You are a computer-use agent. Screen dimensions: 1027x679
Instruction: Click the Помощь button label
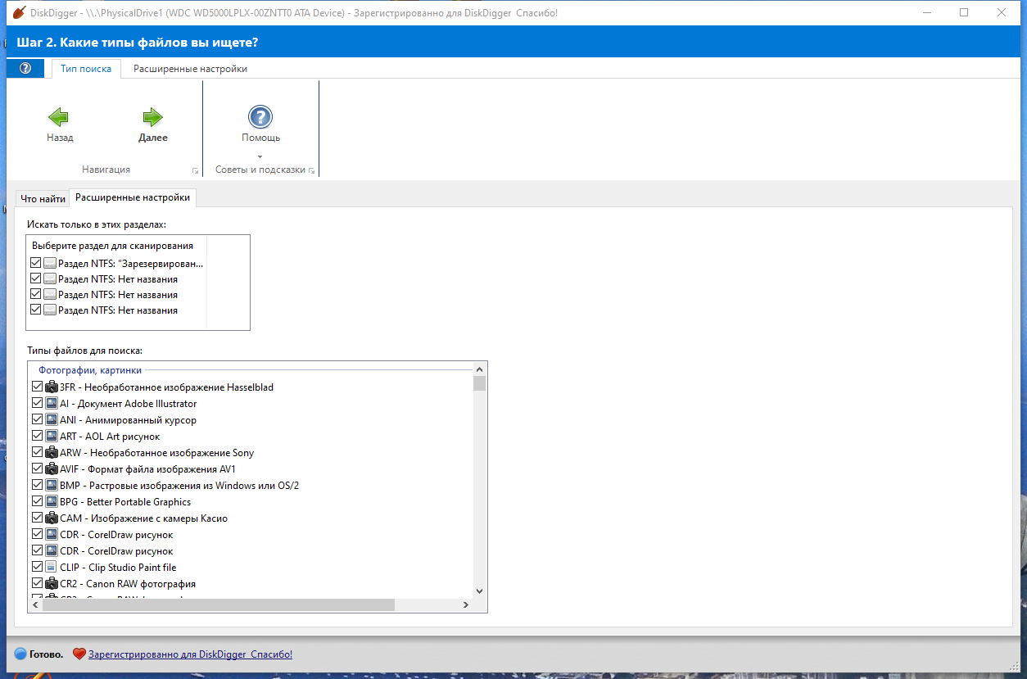click(260, 138)
